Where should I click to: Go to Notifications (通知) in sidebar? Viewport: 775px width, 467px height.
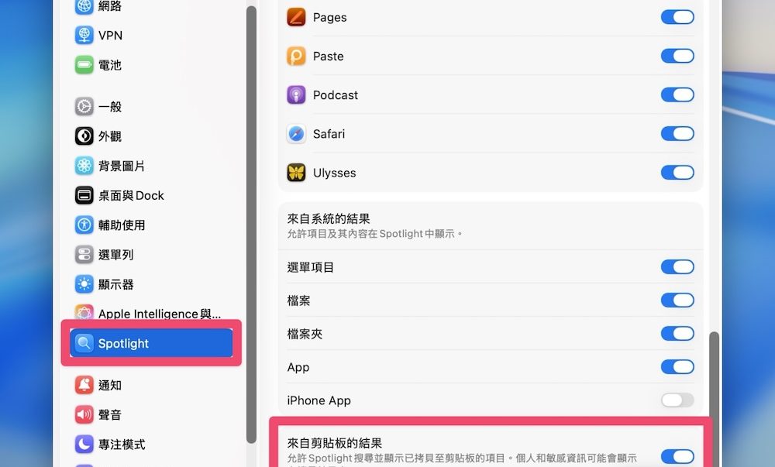109,385
